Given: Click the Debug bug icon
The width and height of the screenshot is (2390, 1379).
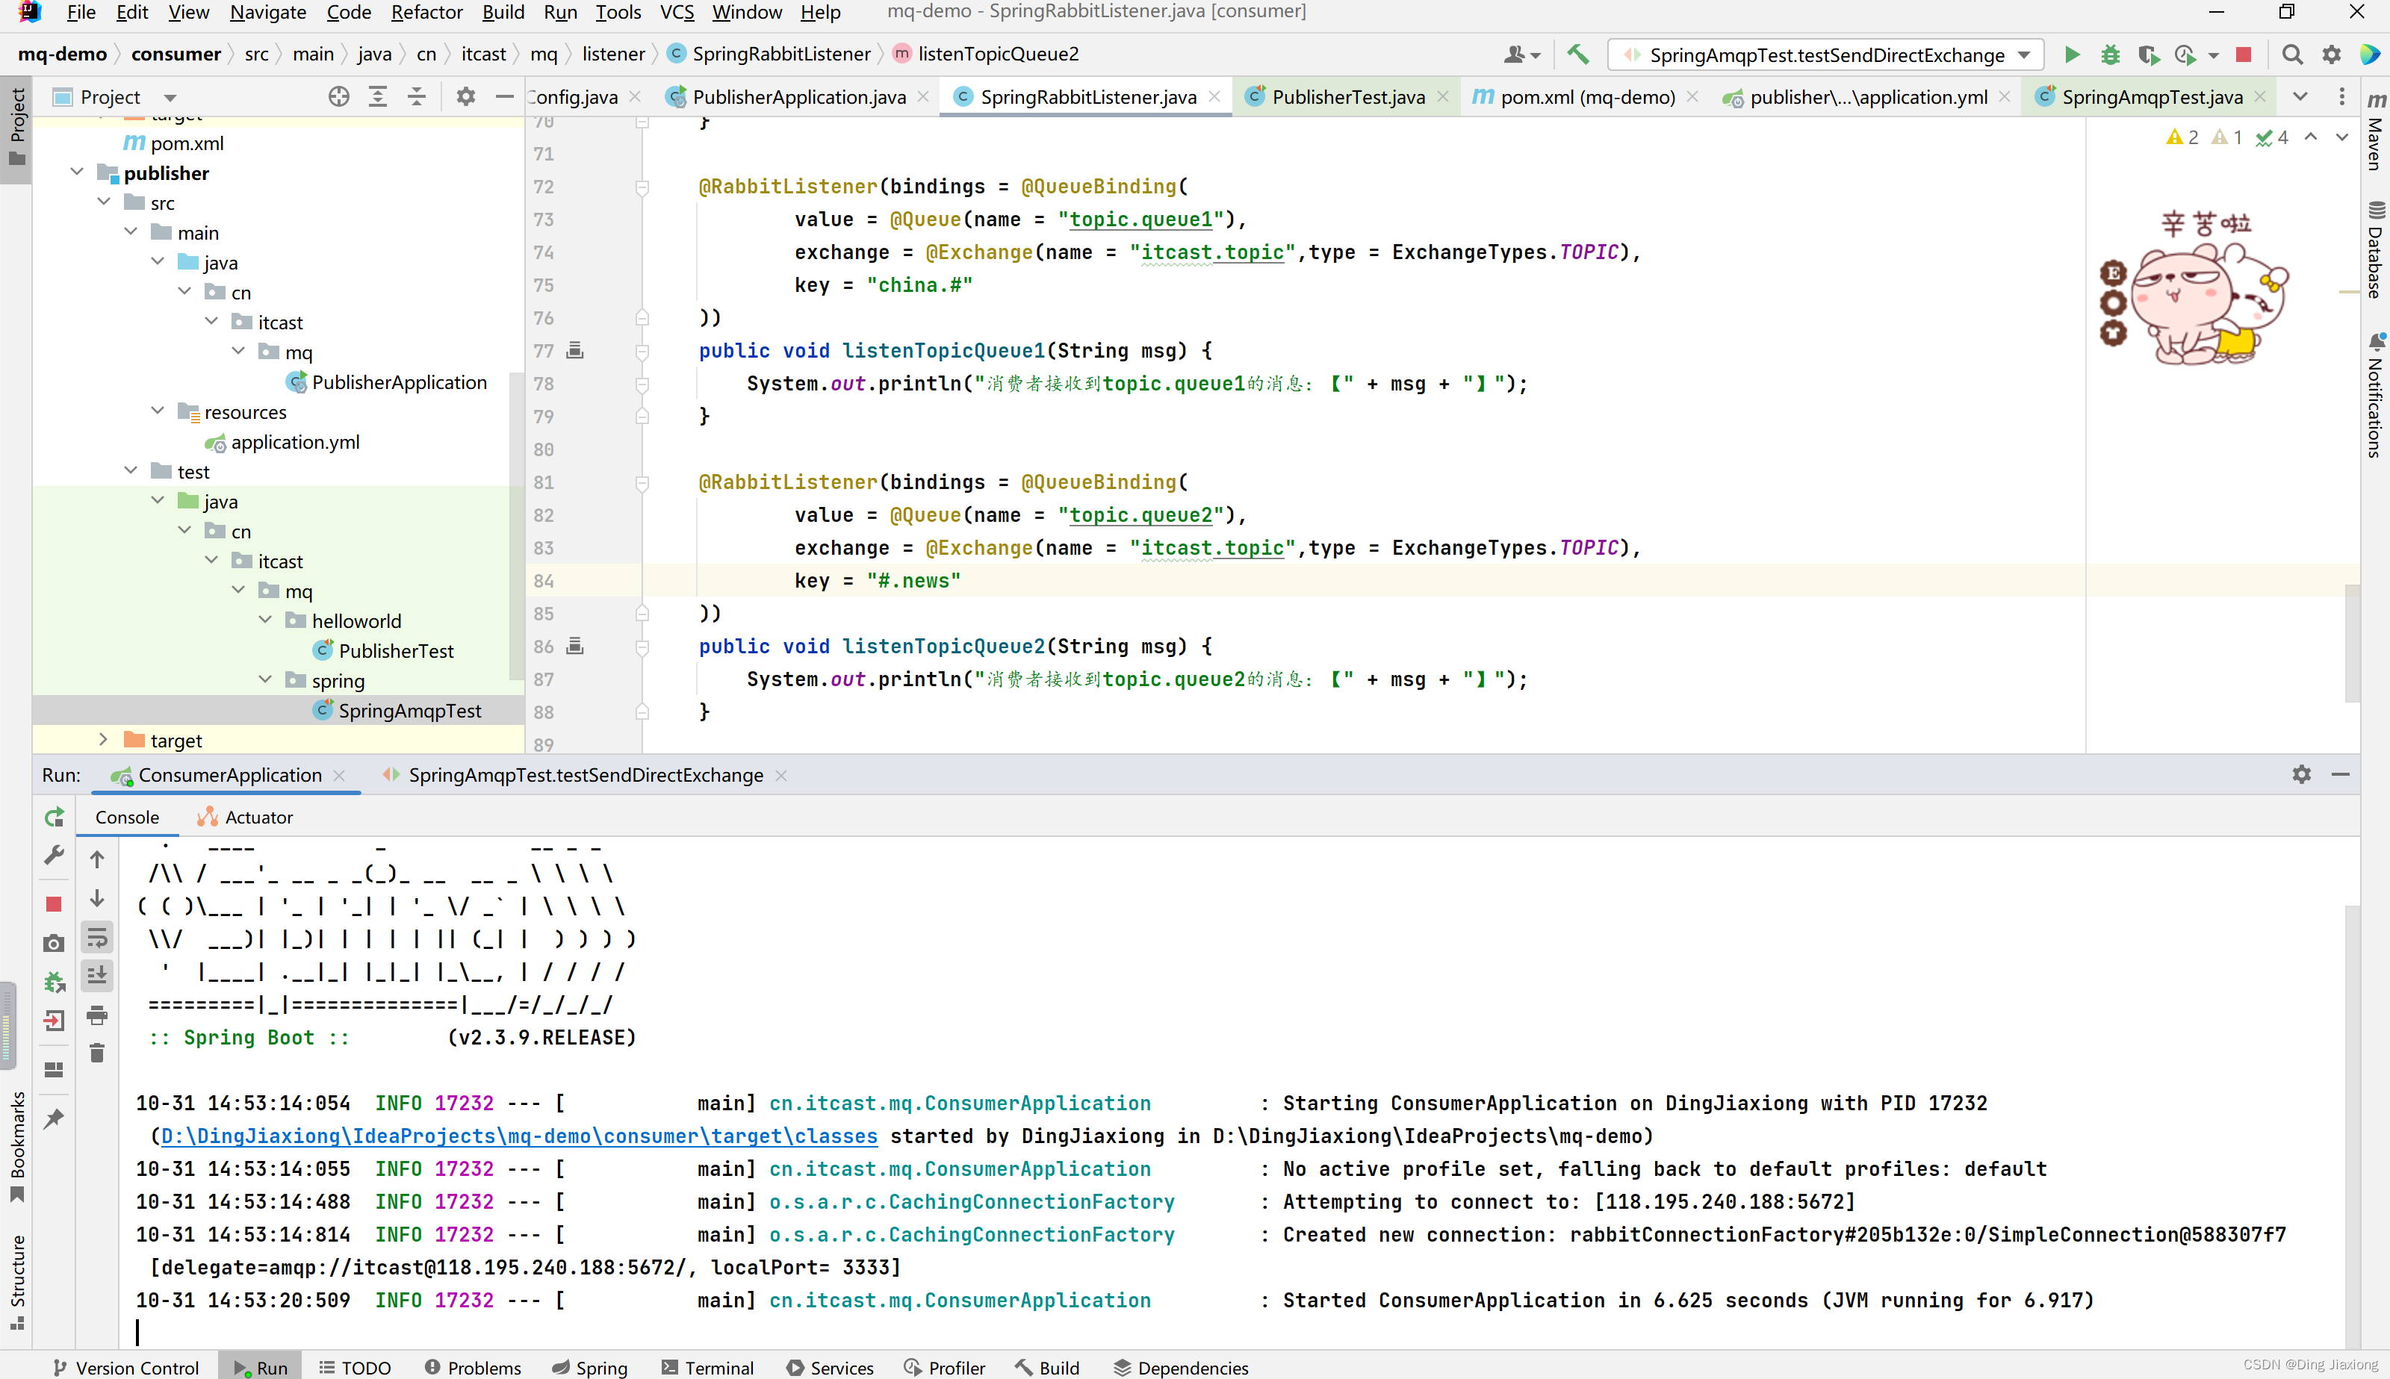Looking at the screenshot, I should (x=2110, y=55).
